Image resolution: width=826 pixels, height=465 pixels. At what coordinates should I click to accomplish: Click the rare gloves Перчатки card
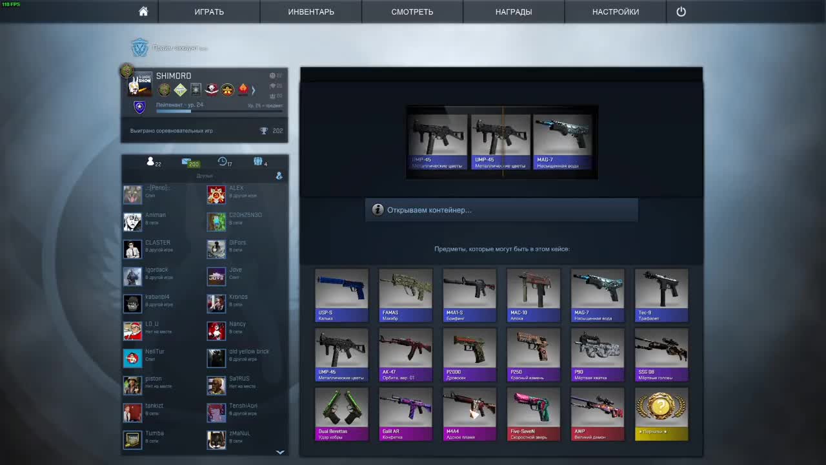pos(661,414)
